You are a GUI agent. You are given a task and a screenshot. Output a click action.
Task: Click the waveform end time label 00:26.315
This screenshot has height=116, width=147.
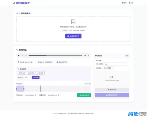click(88, 84)
